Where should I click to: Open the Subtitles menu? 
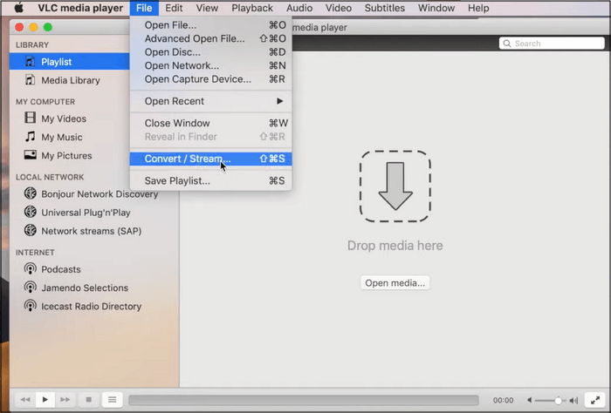(x=384, y=8)
